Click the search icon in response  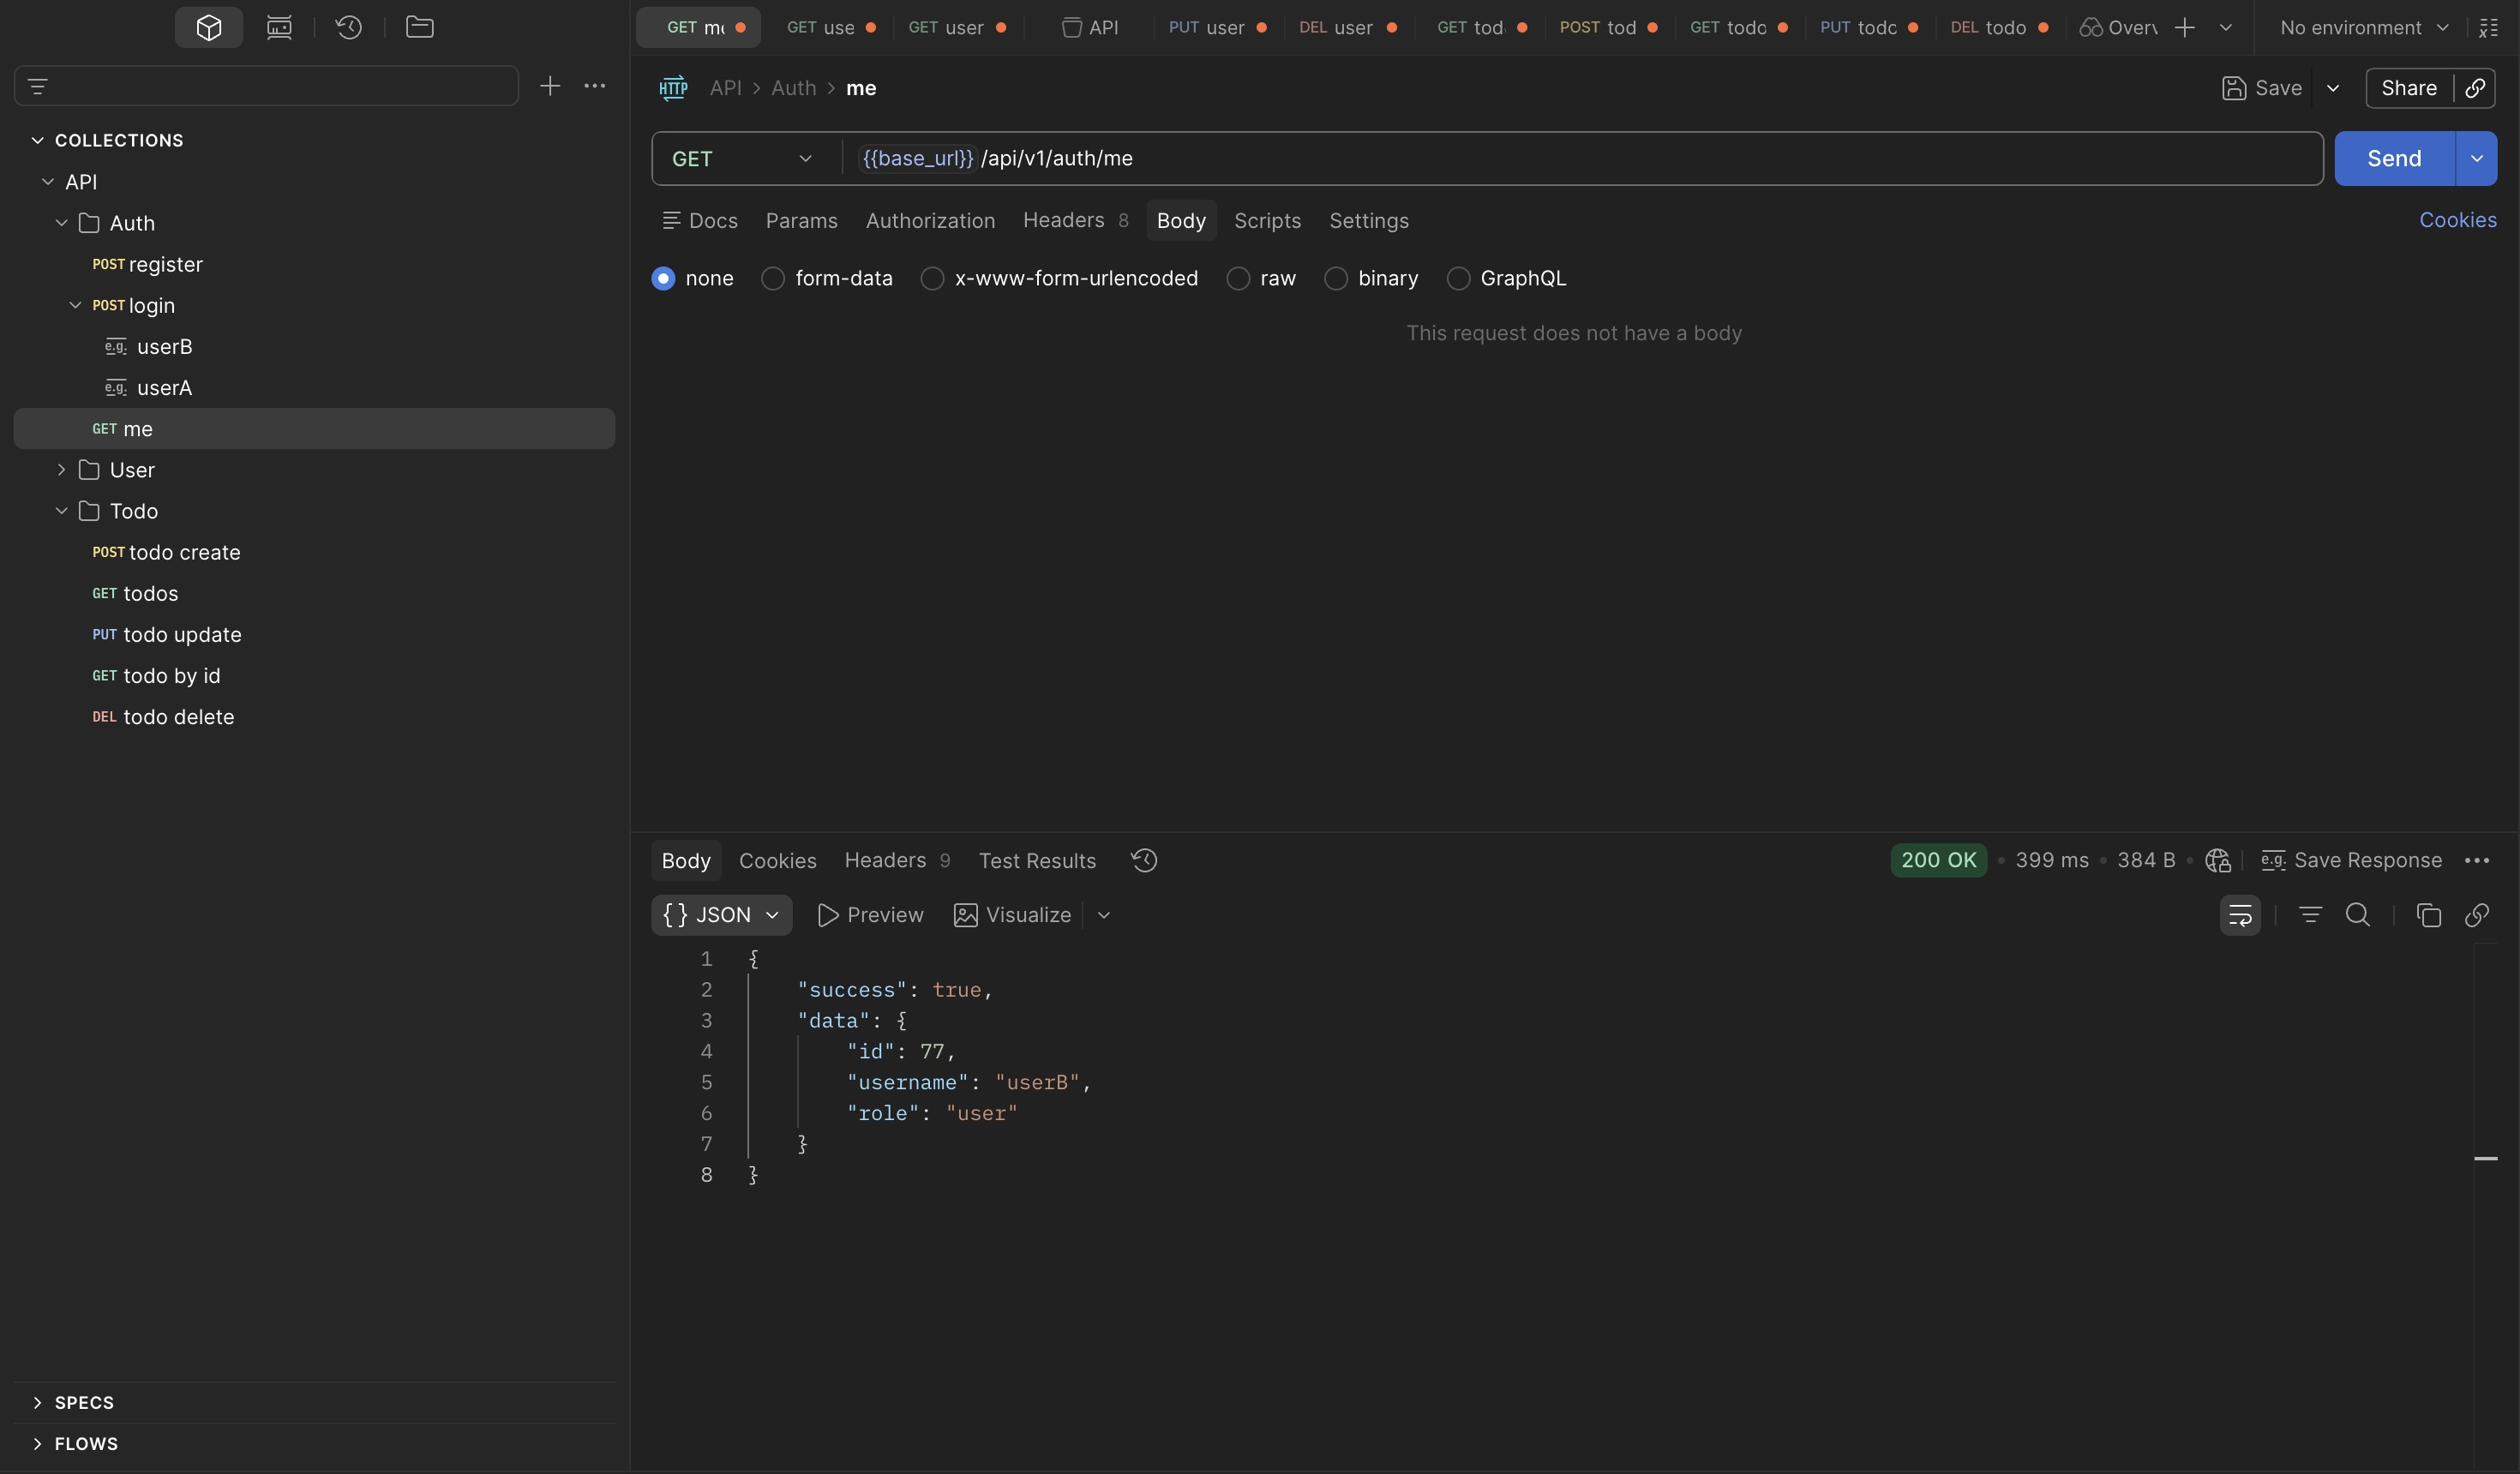[2358, 915]
